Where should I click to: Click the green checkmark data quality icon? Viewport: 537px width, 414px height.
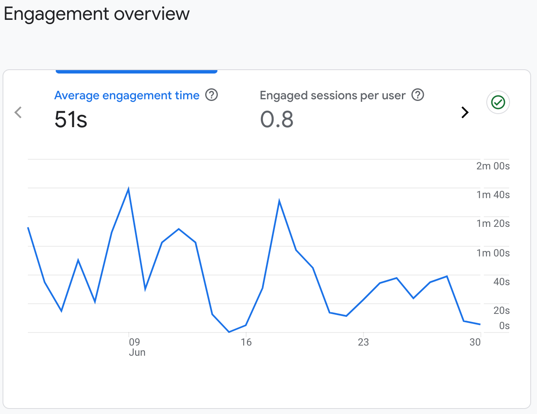click(498, 102)
